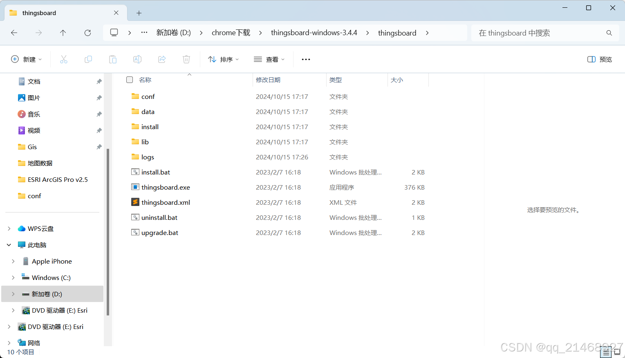
Task: Unpin 文档 from quick access
Action: pyautogui.click(x=99, y=81)
